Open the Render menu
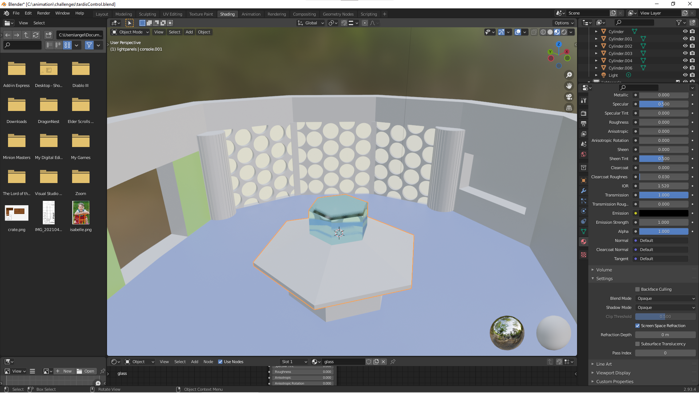Image resolution: width=699 pixels, height=393 pixels. pyautogui.click(x=43, y=13)
